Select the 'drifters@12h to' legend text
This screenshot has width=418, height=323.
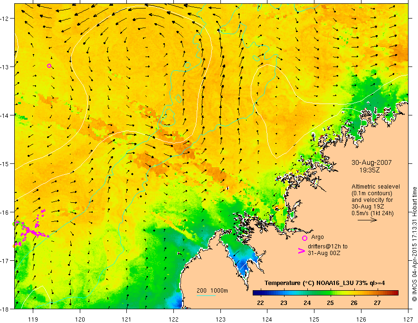[x=328, y=247]
